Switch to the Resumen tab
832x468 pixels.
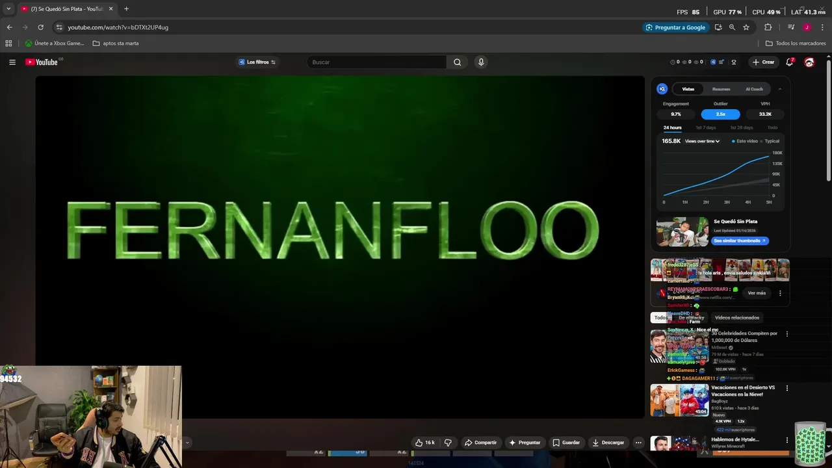click(721, 89)
